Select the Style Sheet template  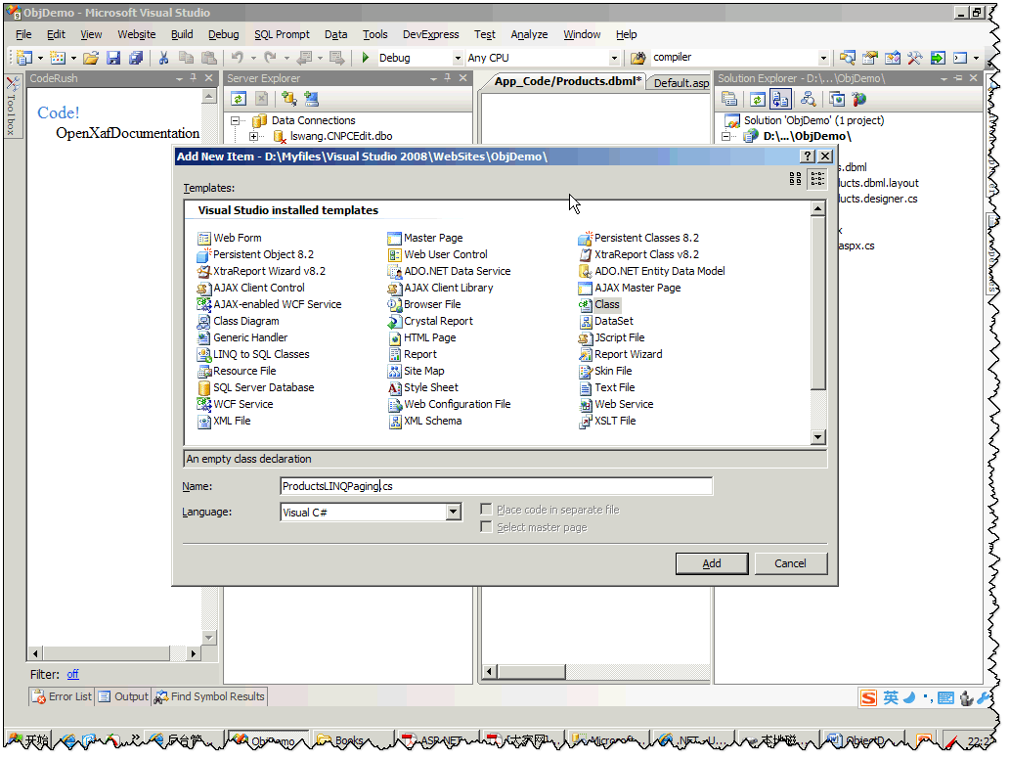pyautogui.click(x=423, y=387)
